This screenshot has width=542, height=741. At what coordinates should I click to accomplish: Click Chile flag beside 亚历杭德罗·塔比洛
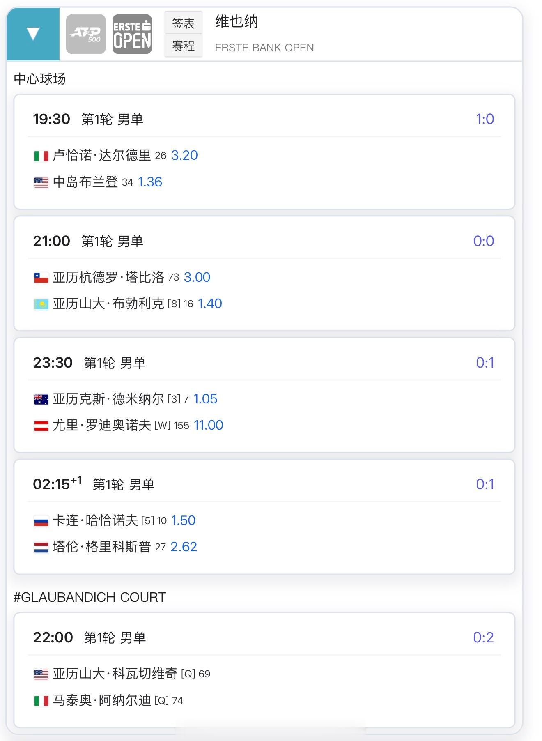click(x=41, y=278)
